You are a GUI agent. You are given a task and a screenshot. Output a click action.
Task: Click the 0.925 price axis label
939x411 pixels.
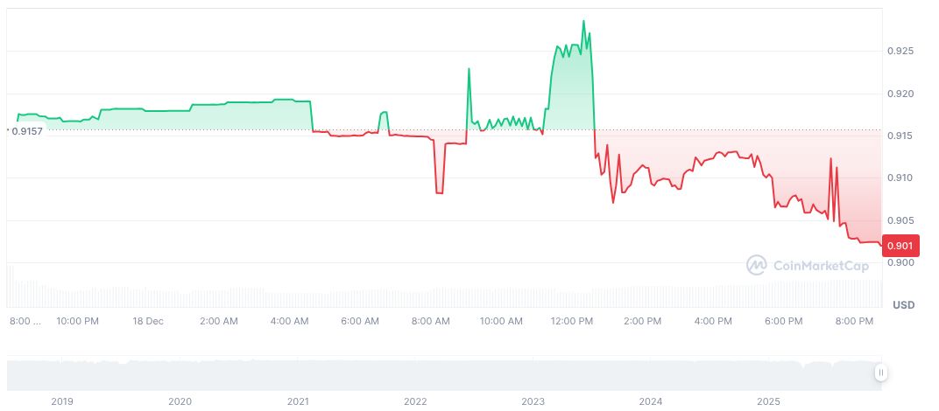click(x=900, y=52)
